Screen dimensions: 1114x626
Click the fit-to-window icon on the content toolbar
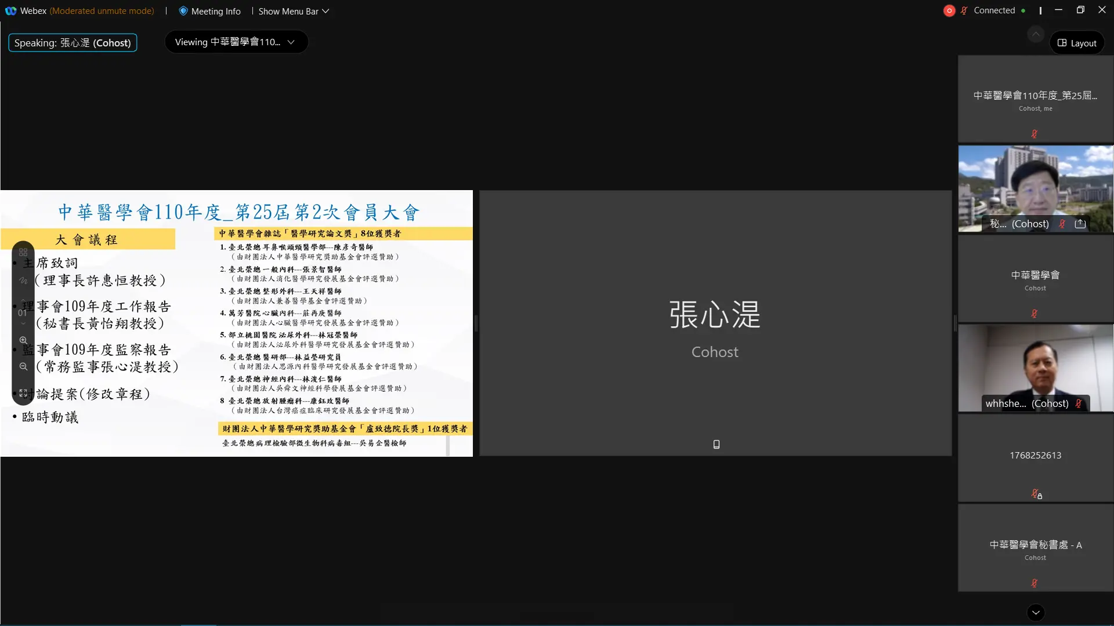[x=23, y=393]
